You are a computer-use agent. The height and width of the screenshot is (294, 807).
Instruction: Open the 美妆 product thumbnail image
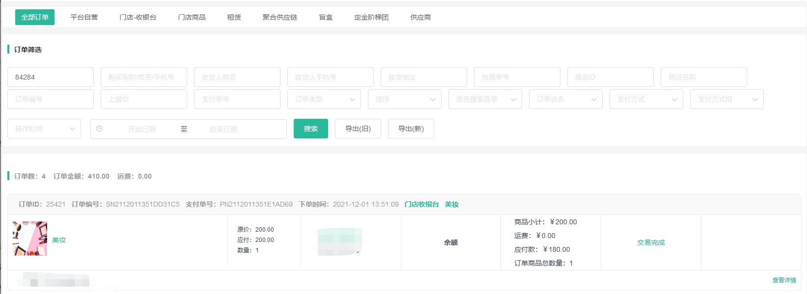click(x=30, y=239)
